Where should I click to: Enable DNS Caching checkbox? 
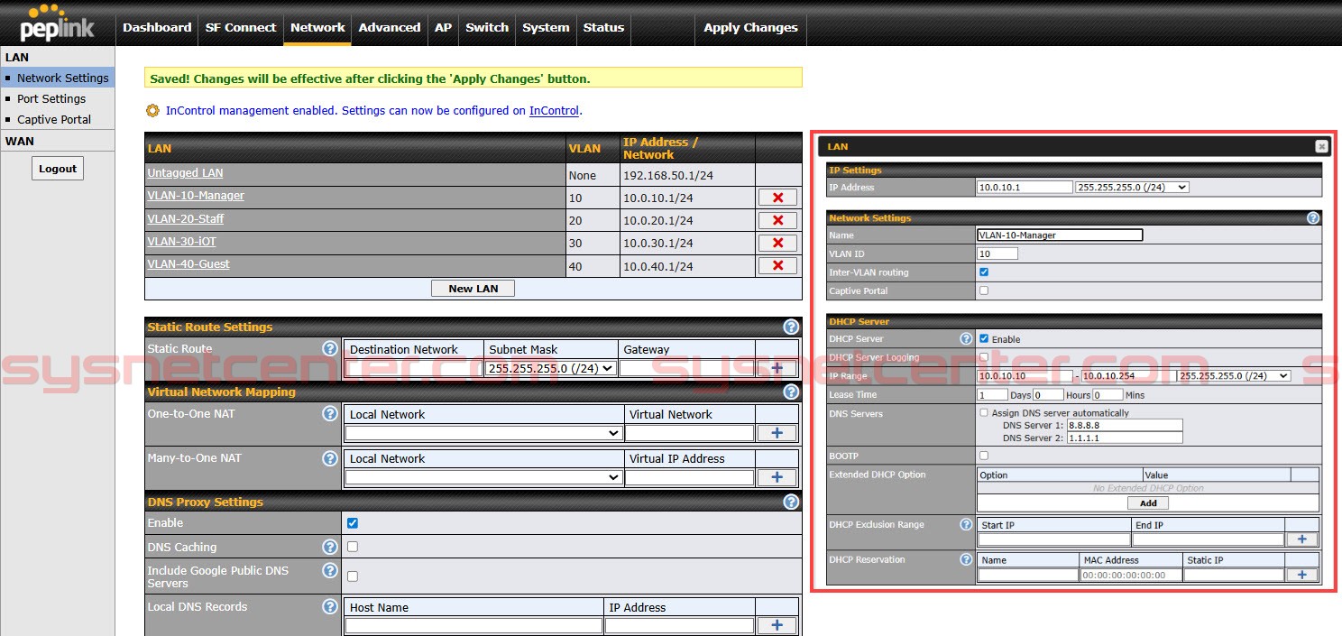point(353,547)
